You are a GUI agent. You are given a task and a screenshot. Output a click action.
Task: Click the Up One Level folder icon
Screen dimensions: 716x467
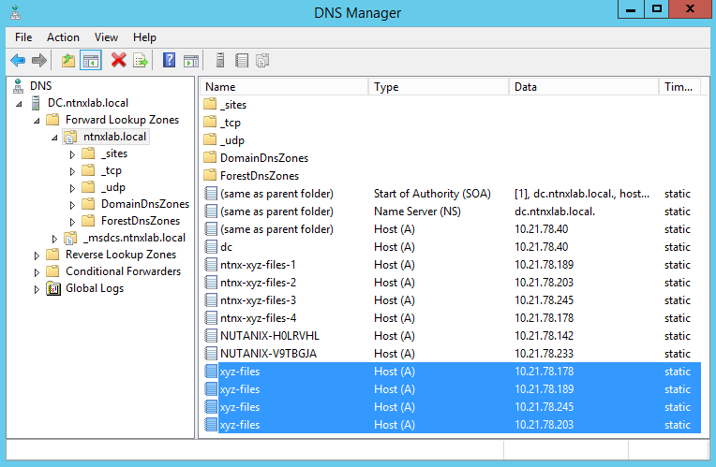click(68, 60)
